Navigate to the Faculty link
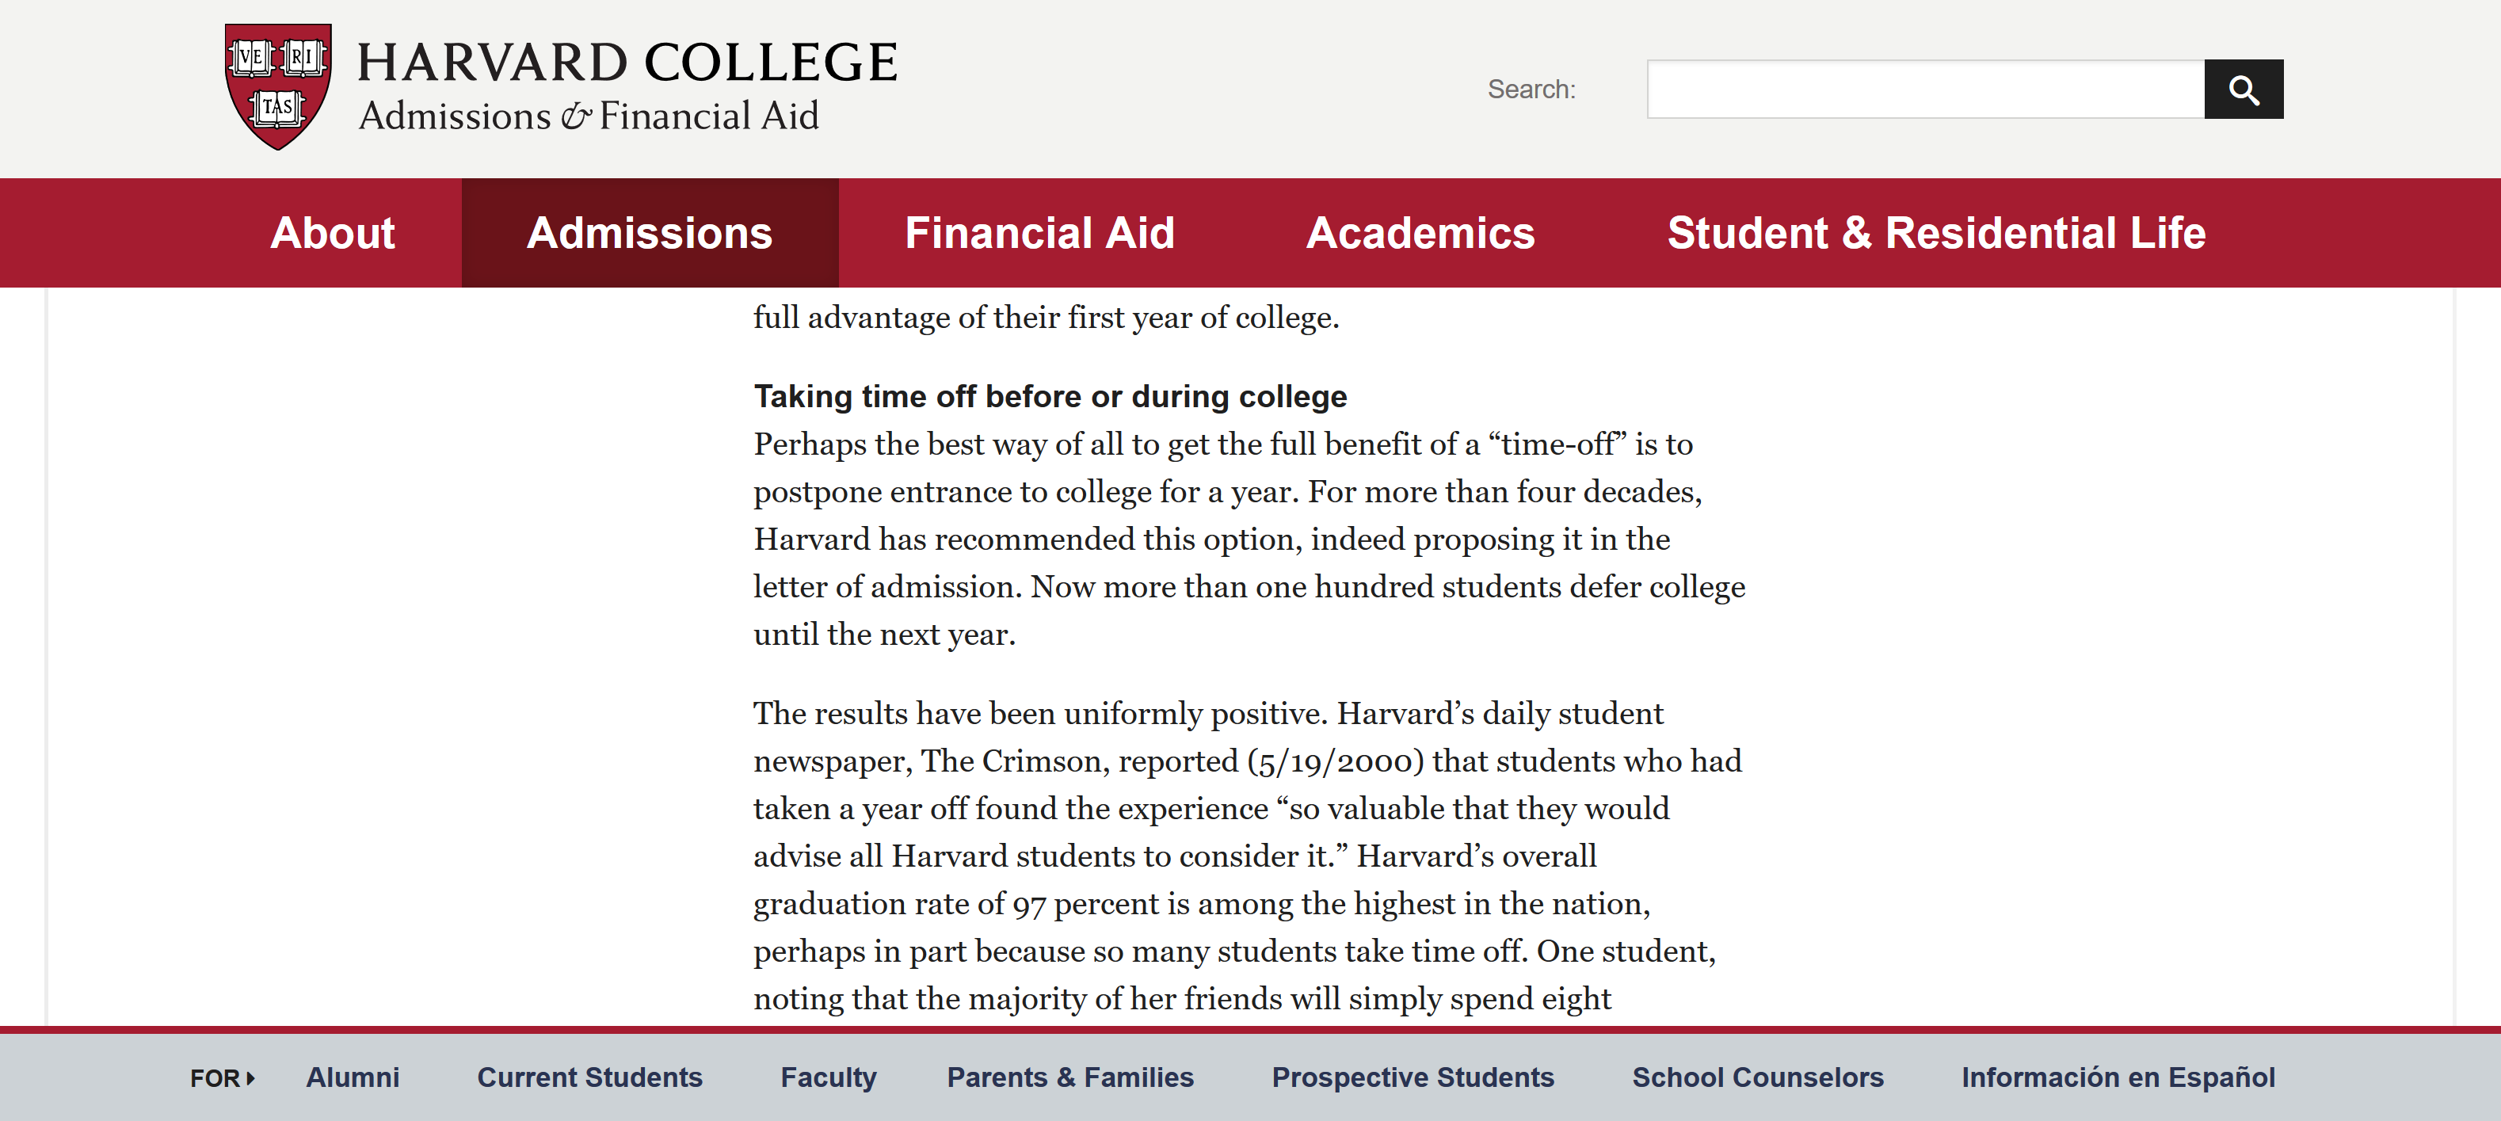2501x1121 pixels. pos(828,1077)
